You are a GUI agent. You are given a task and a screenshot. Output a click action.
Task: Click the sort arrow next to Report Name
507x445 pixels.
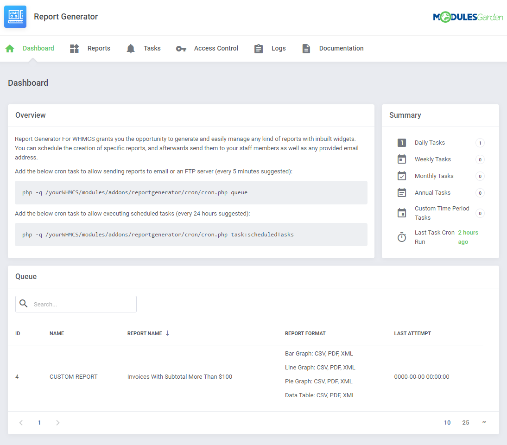[x=167, y=333]
